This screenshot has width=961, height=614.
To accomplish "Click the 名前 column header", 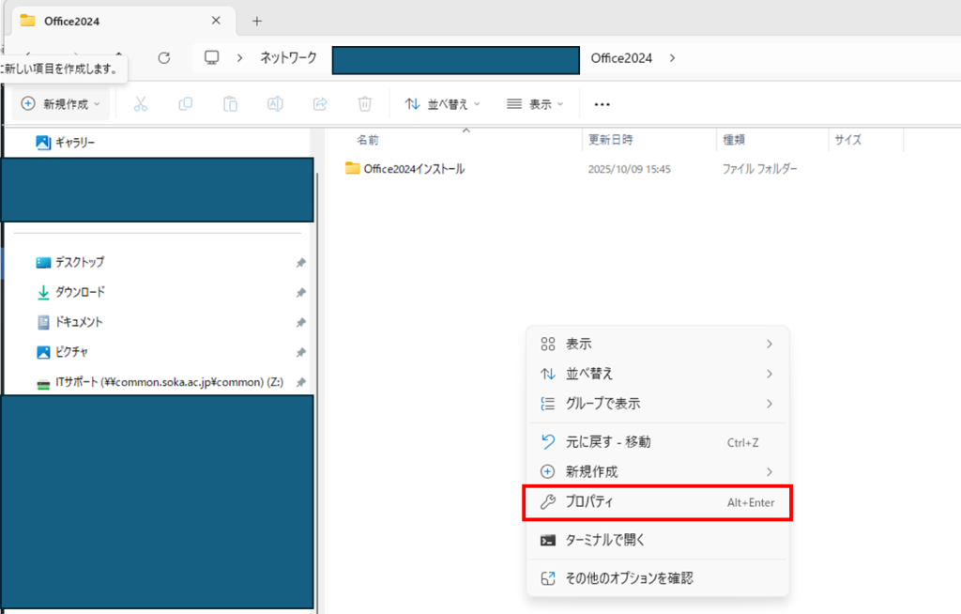I will [368, 140].
